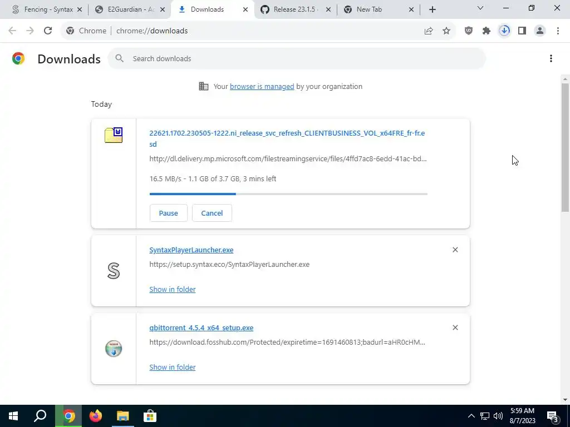Click the Back navigation arrow
This screenshot has width=570, height=427.
[x=12, y=31]
